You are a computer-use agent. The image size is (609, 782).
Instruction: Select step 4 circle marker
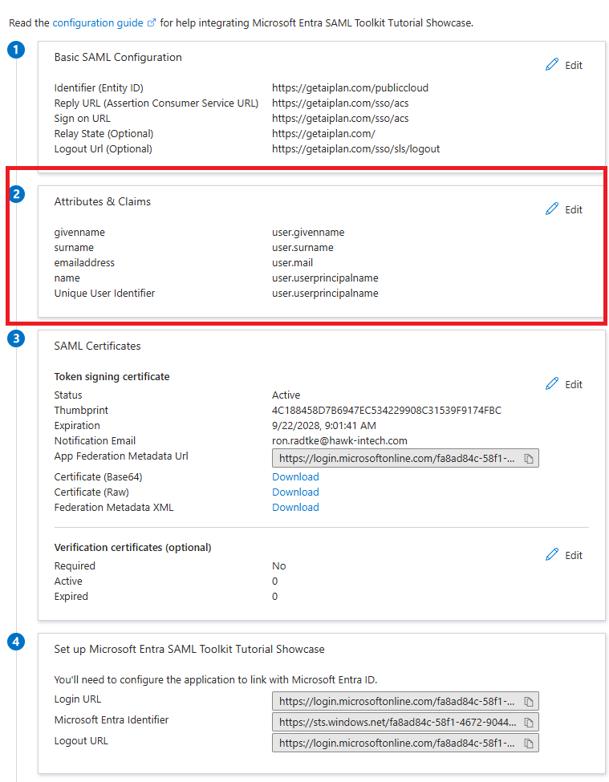[x=16, y=642]
